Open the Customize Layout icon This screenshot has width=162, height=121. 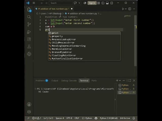click(x=98, y=3)
